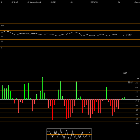Click the rightmost green MR bar
This screenshot has width=140, height=140.
pyautogui.click(x=124, y=99)
